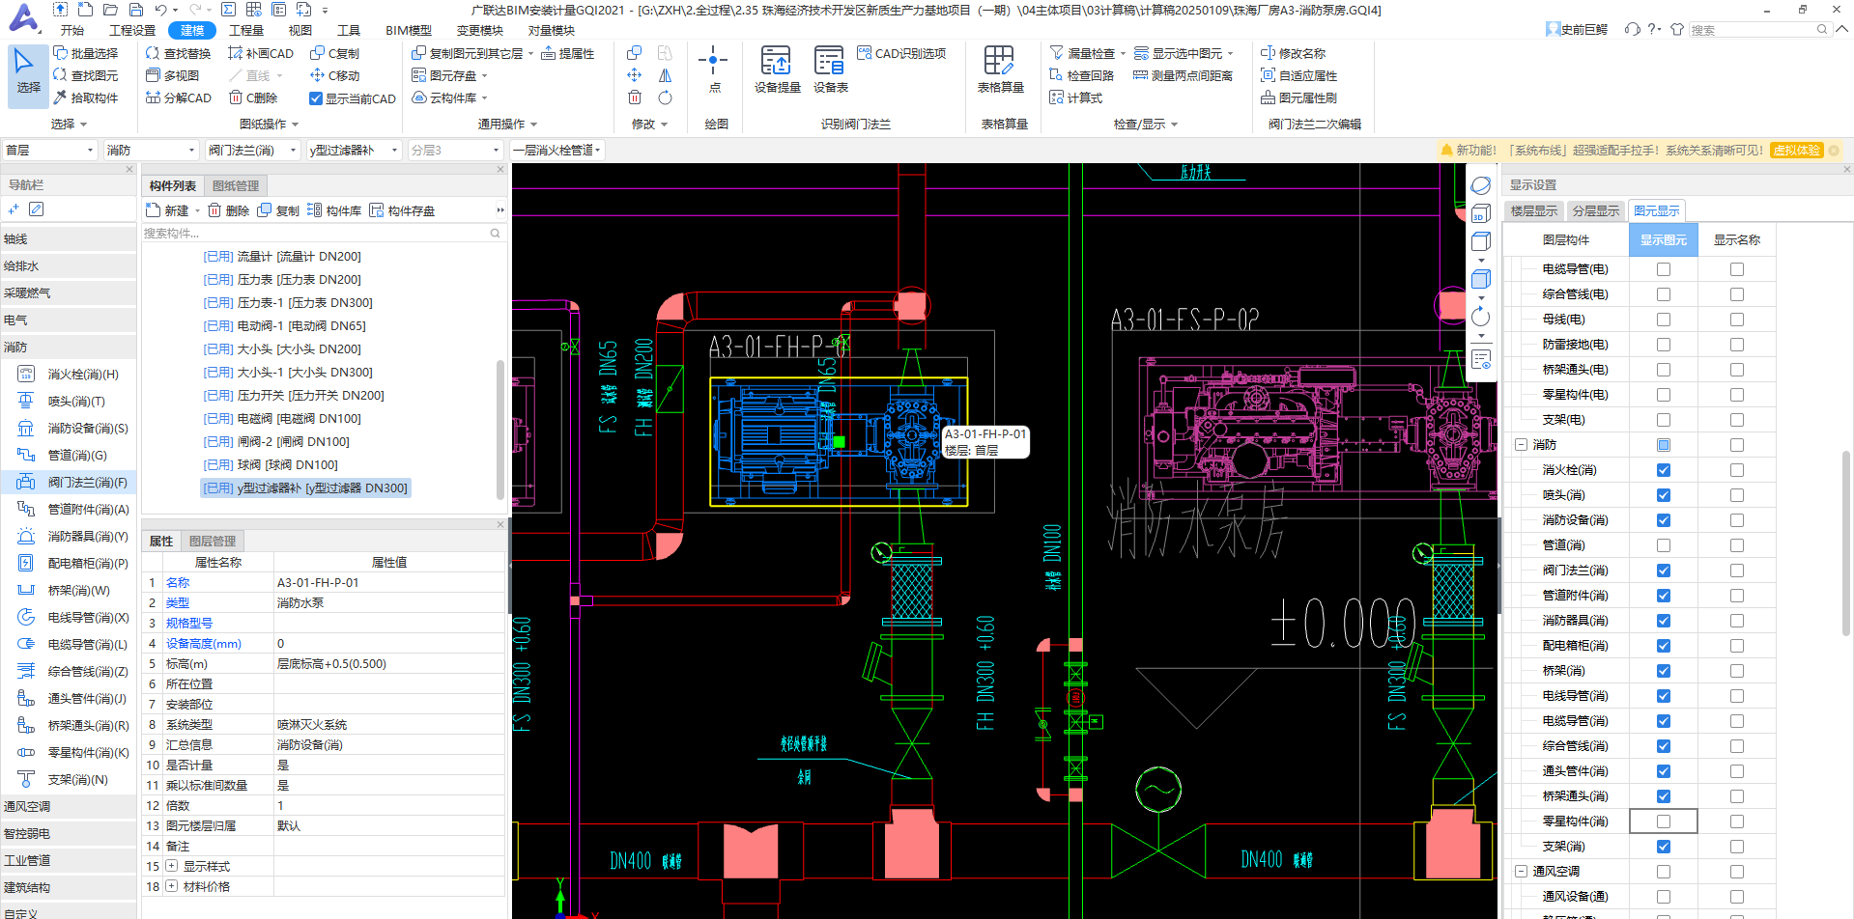The width and height of the screenshot is (1854, 919).
Task: Click the 点 point drawing tool
Action: [x=713, y=70]
